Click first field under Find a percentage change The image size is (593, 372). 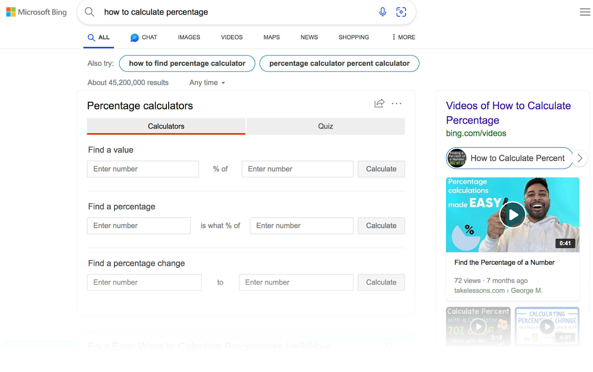[x=144, y=282]
